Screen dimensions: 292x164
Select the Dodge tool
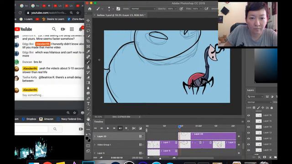pos(88,93)
